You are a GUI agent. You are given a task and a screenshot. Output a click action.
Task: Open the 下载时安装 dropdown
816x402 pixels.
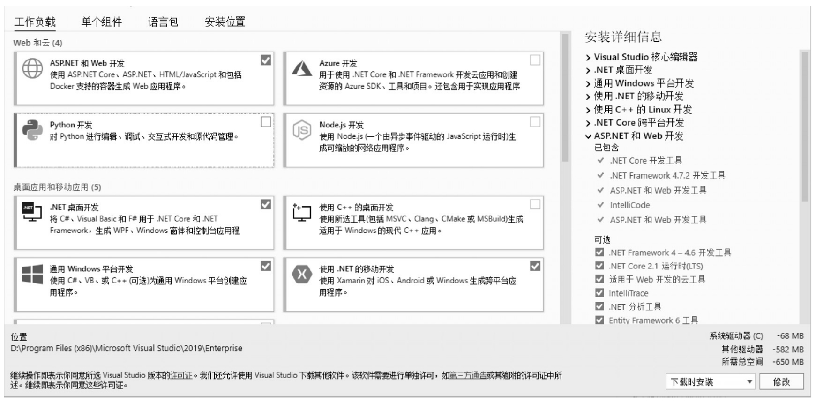(x=711, y=382)
